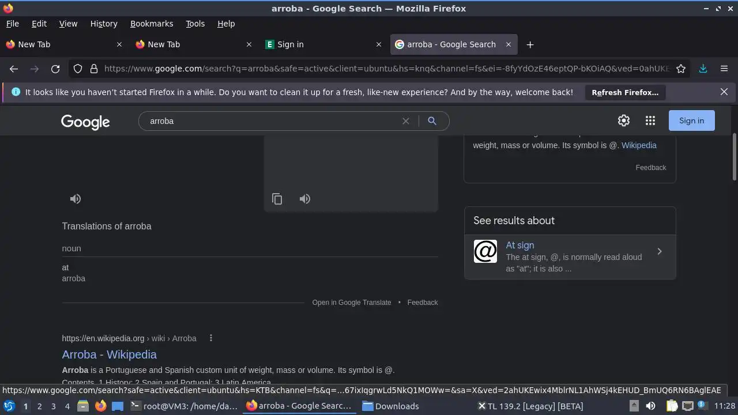Click into the Google search field
The width and height of the screenshot is (738, 415).
click(x=274, y=121)
